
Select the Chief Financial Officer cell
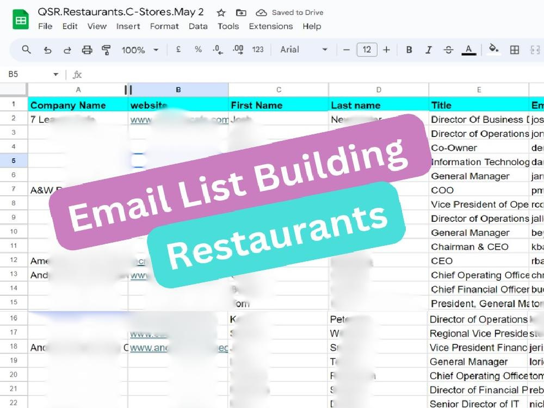479,289
